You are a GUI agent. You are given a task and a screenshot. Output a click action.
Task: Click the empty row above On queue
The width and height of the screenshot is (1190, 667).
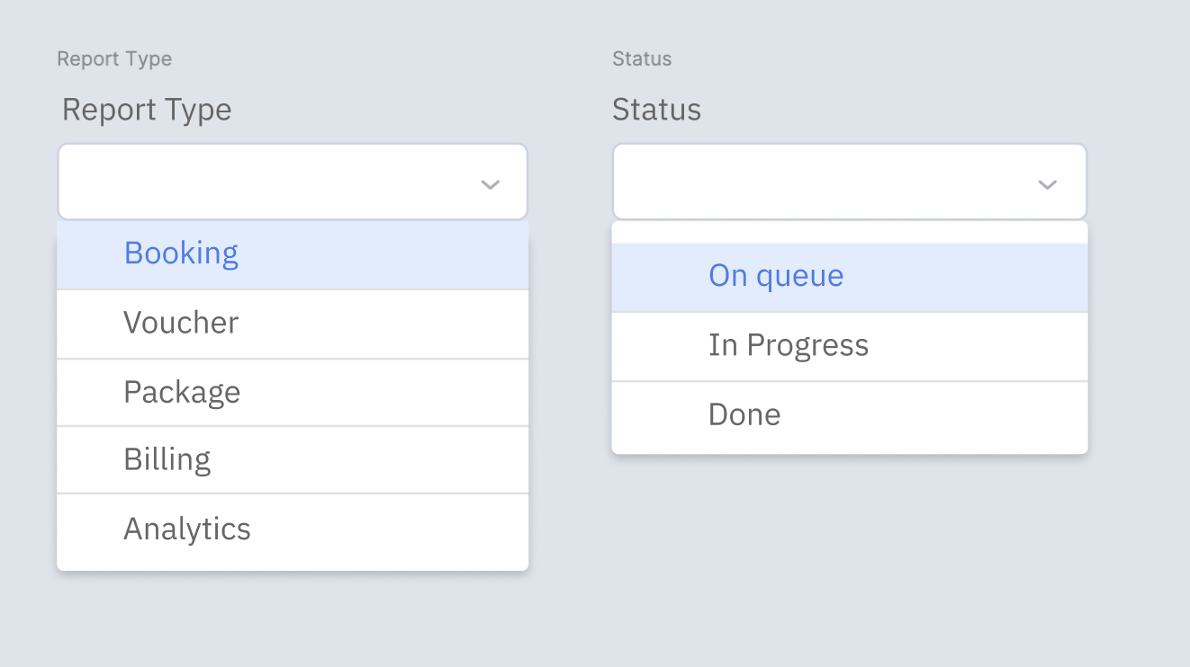pos(849,234)
